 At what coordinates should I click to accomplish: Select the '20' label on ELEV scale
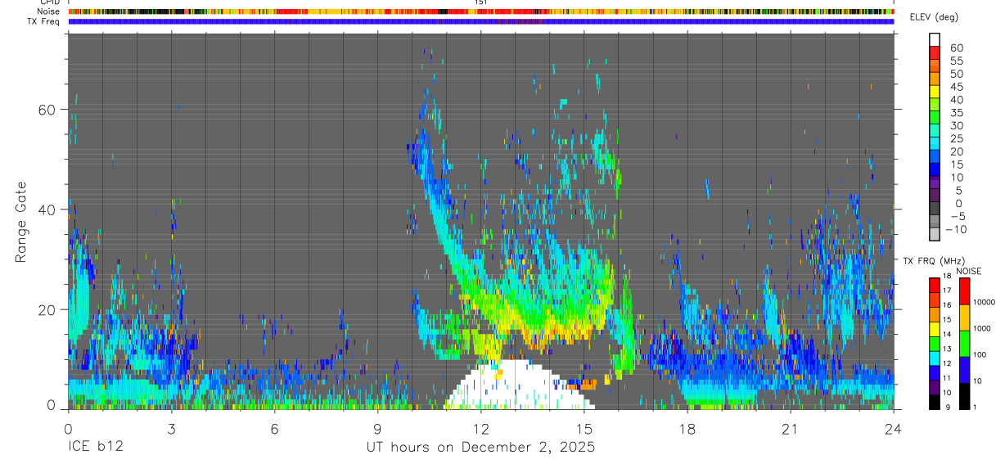955,152
